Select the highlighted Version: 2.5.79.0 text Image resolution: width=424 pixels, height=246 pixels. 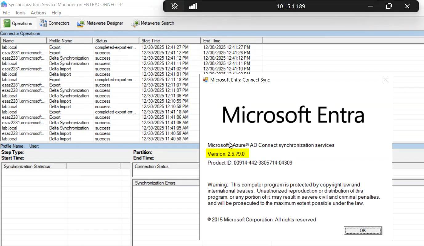click(x=226, y=154)
